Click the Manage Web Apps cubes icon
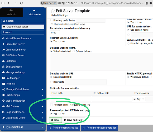Screen dimensions: 153x132 (x=3, y=72)
